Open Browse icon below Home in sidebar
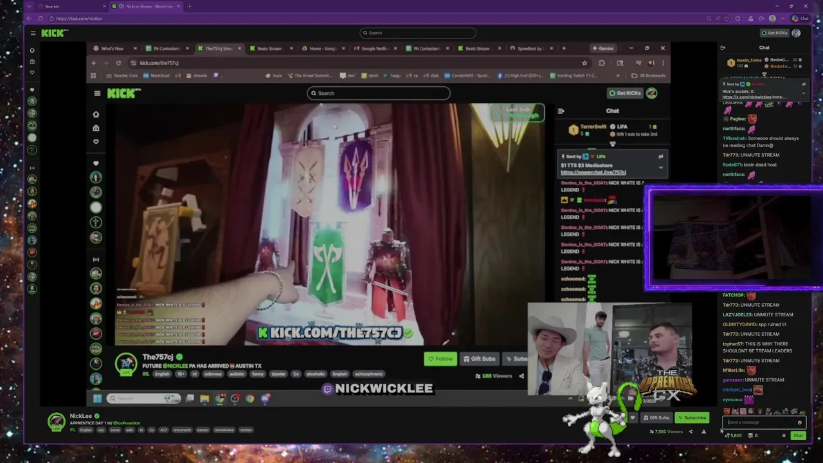The width and height of the screenshot is (823, 463). [32, 61]
